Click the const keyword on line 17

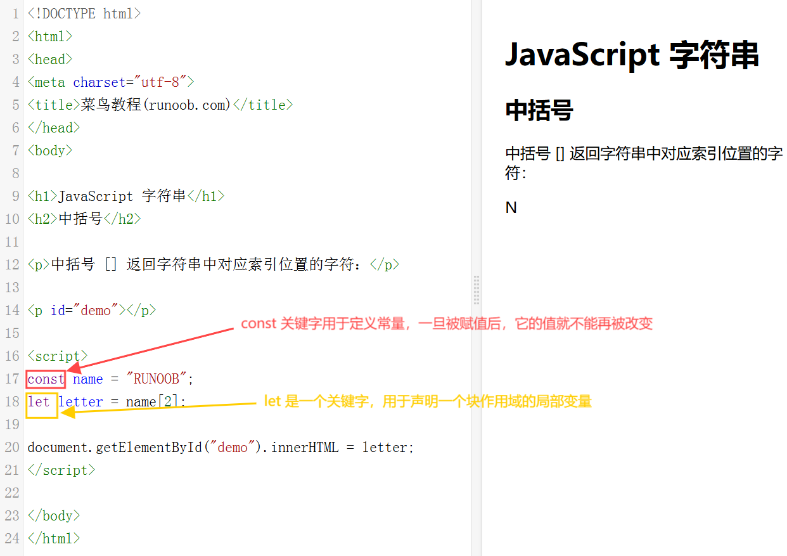[x=46, y=379]
